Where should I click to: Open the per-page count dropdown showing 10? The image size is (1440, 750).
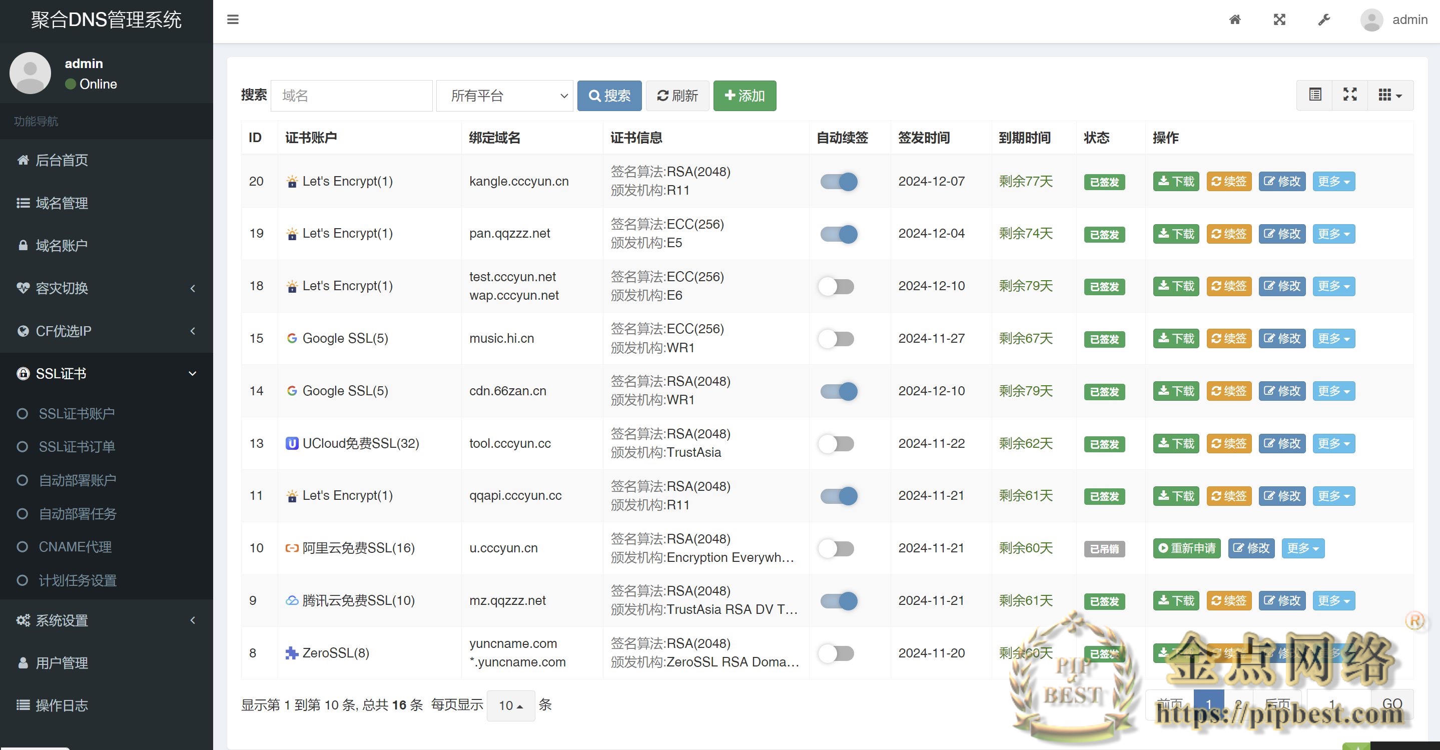tap(510, 705)
